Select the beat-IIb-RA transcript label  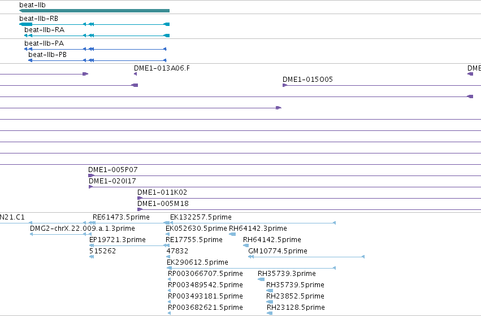click(x=45, y=30)
